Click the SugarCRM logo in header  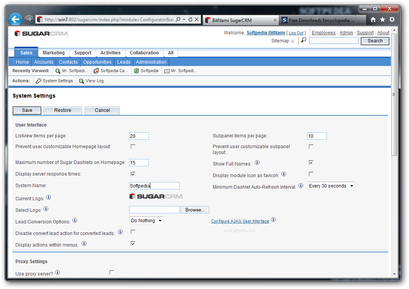(x=41, y=34)
